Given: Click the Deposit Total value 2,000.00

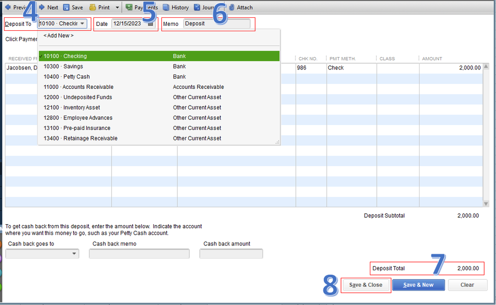Looking at the screenshot, I should (x=468, y=268).
